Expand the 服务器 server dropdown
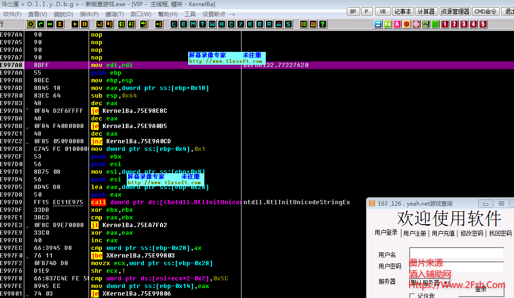The width and height of the screenshot is (514, 298). coord(445,283)
